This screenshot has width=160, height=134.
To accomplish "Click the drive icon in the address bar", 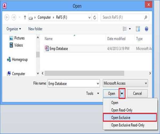I will click(31, 18).
